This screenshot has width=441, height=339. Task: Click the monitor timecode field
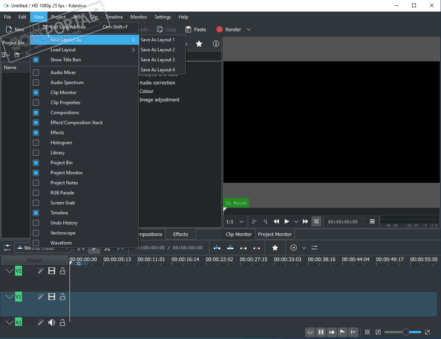pos(343,221)
